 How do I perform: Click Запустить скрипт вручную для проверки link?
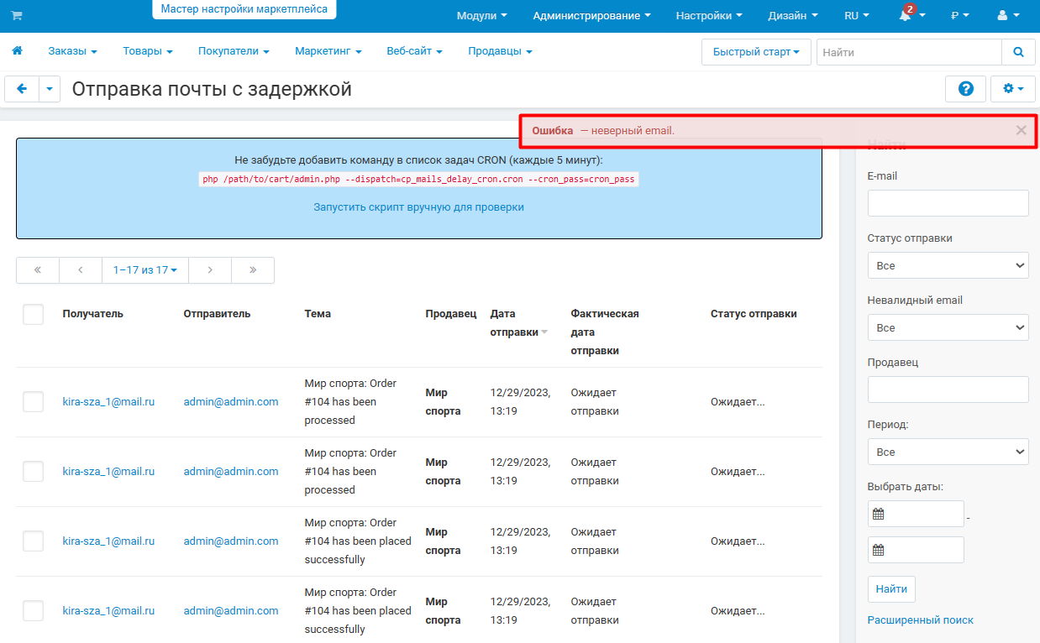coord(419,206)
